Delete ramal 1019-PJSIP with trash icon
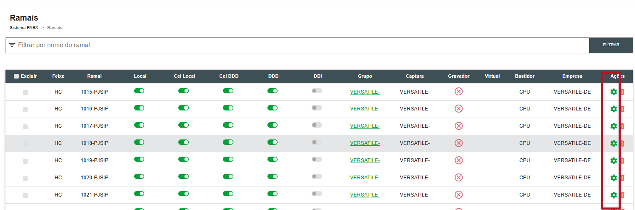The width and height of the screenshot is (635, 210). tap(622, 160)
